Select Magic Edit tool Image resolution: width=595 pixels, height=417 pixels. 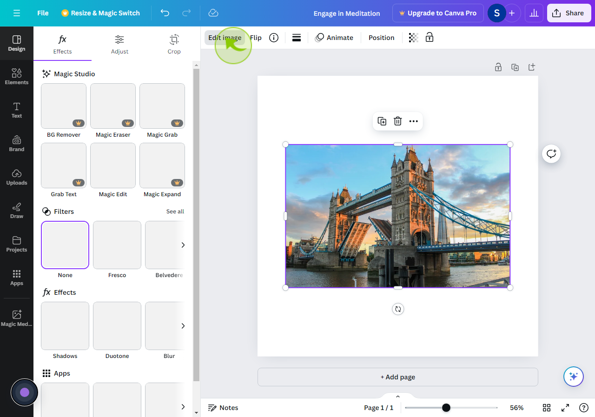click(x=113, y=165)
